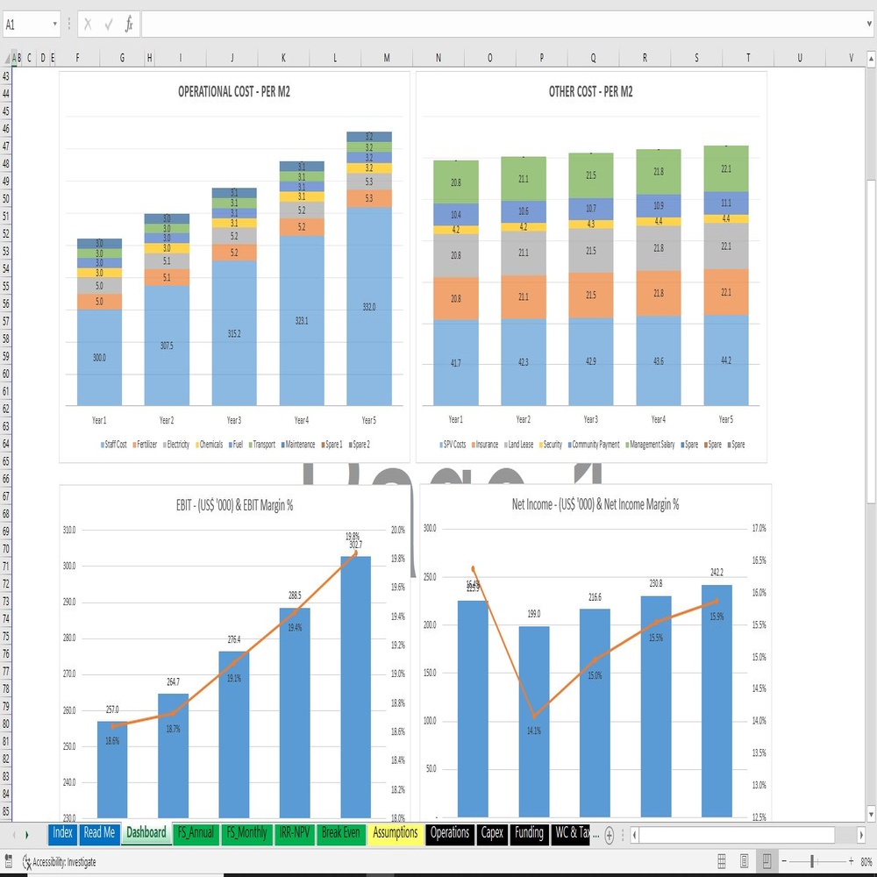877x877 pixels.
Task: Click the vertical scrollbar down arrow
Action: [x=871, y=813]
